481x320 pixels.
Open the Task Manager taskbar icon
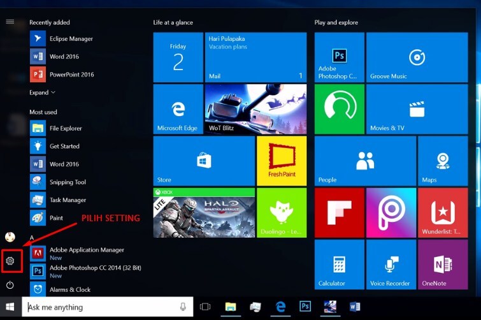255,307
